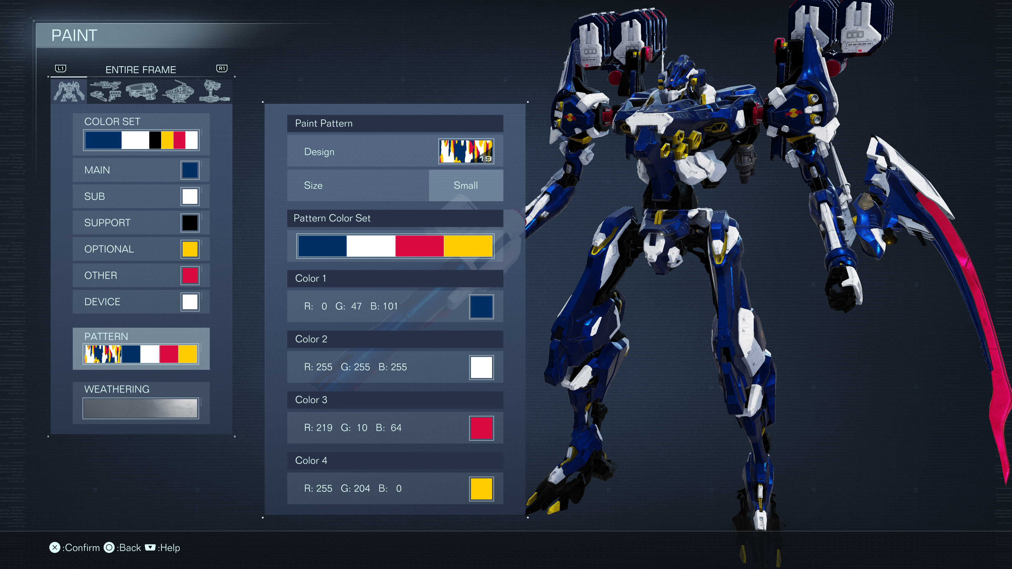Open the Design pattern 19 thumbnail
Viewport: 1012px width, 569px height.
466,151
